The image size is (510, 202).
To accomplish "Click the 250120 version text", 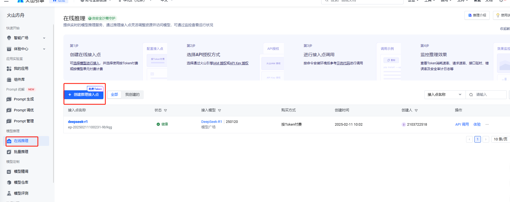I will tap(232, 122).
